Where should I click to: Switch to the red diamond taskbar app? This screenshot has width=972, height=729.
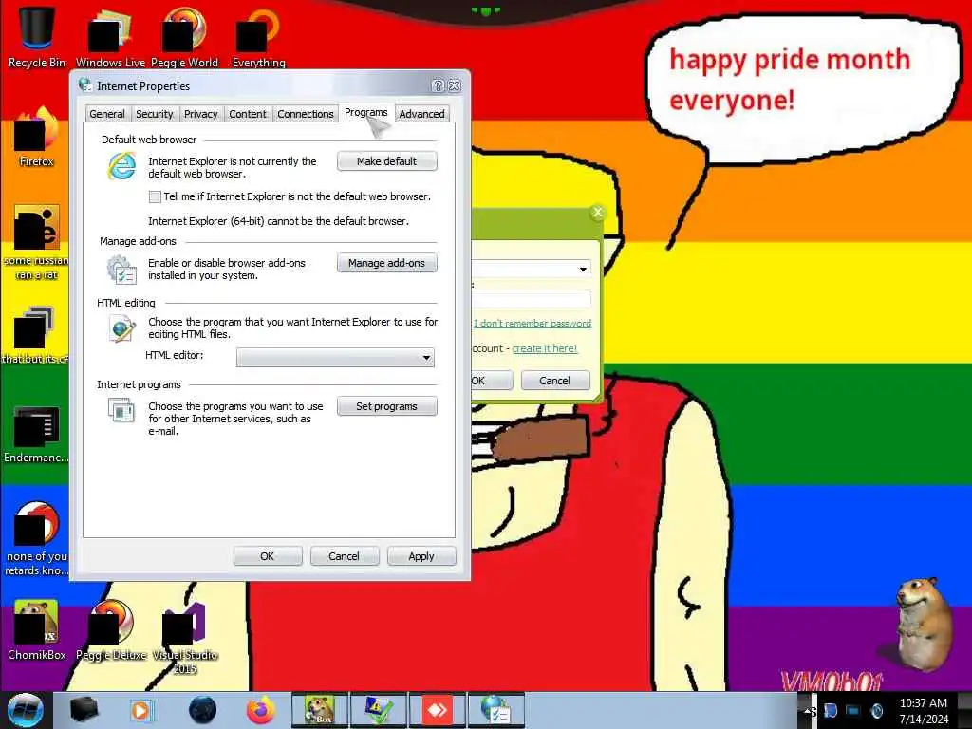[437, 710]
